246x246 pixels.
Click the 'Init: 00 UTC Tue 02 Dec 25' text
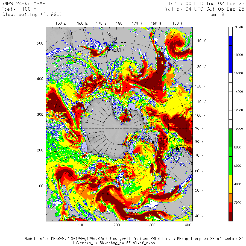(x=206, y=4)
